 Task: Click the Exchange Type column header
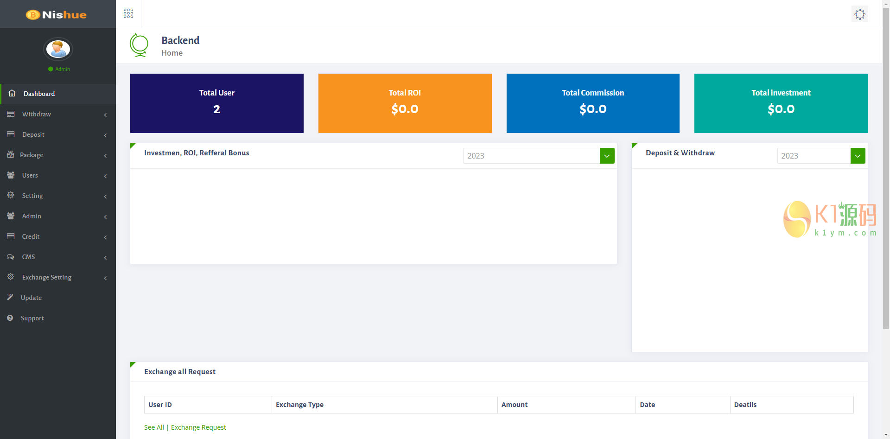[385, 405]
